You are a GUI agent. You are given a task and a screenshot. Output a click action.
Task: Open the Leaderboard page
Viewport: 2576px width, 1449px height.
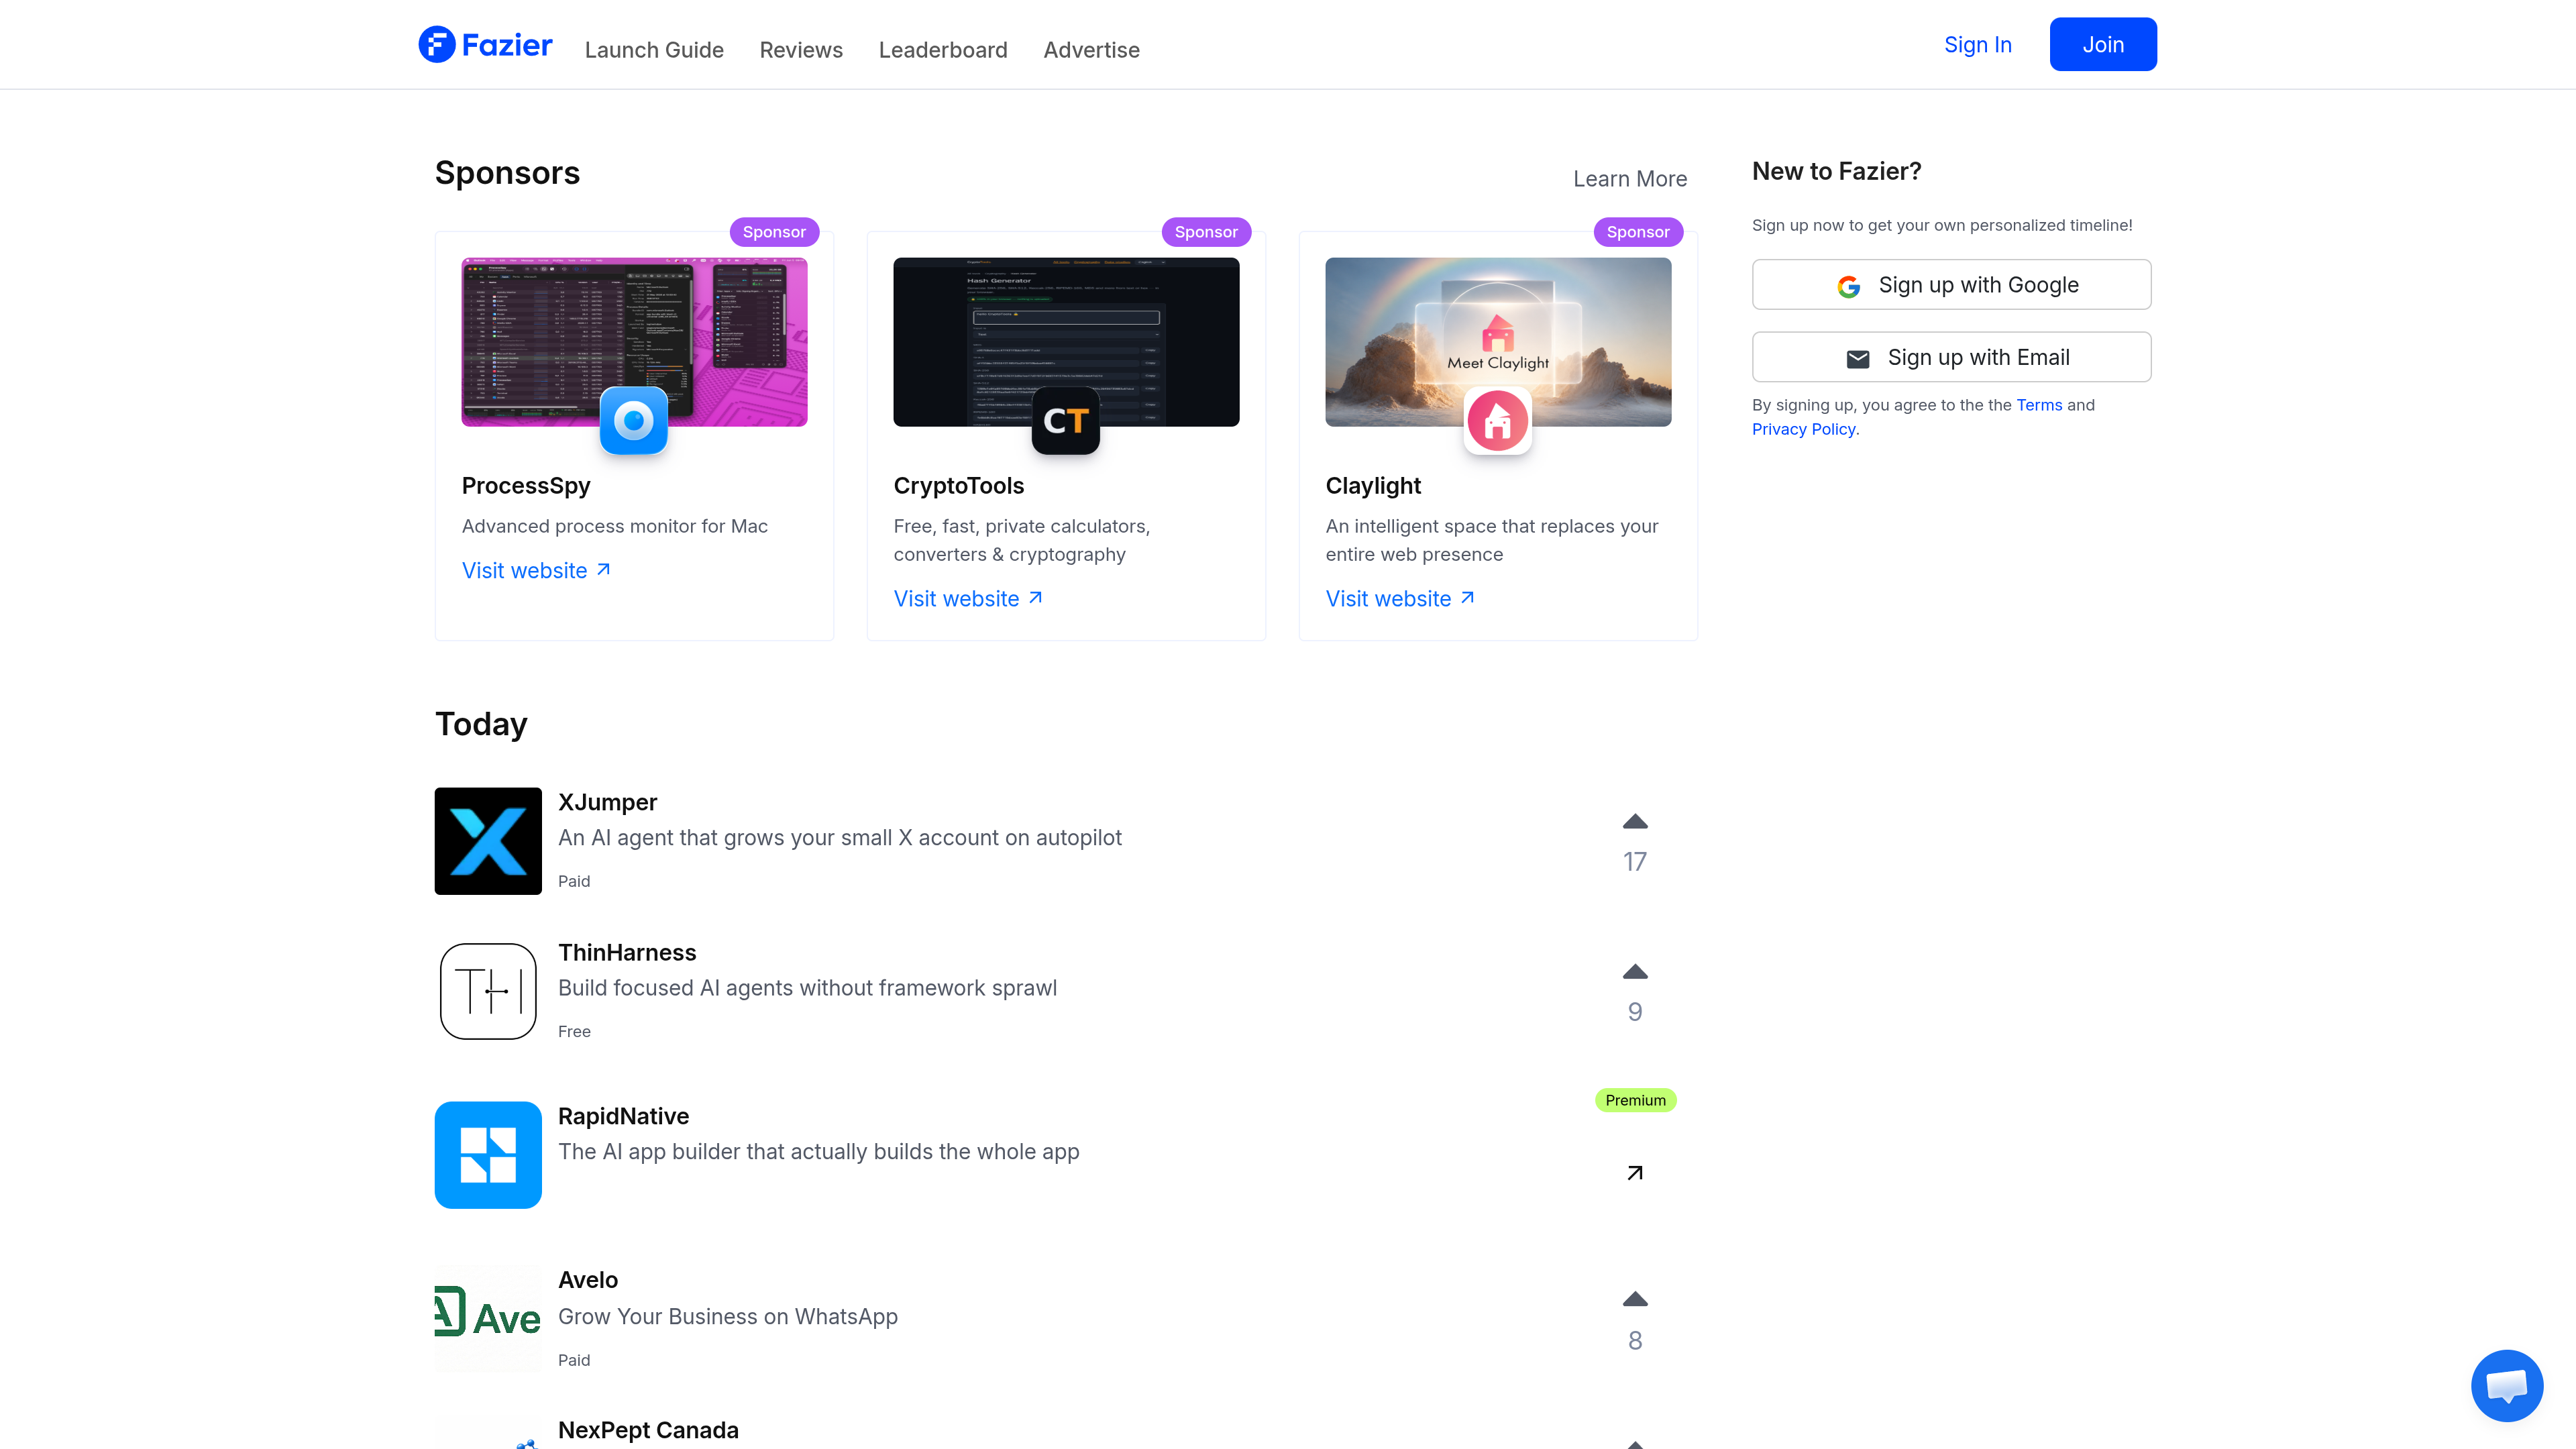pos(943,50)
